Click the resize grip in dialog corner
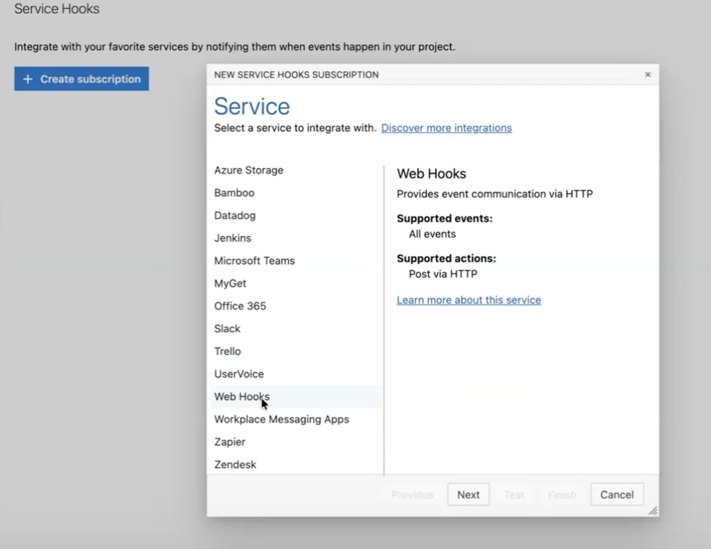This screenshot has height=549, width=711. (653, 511)
